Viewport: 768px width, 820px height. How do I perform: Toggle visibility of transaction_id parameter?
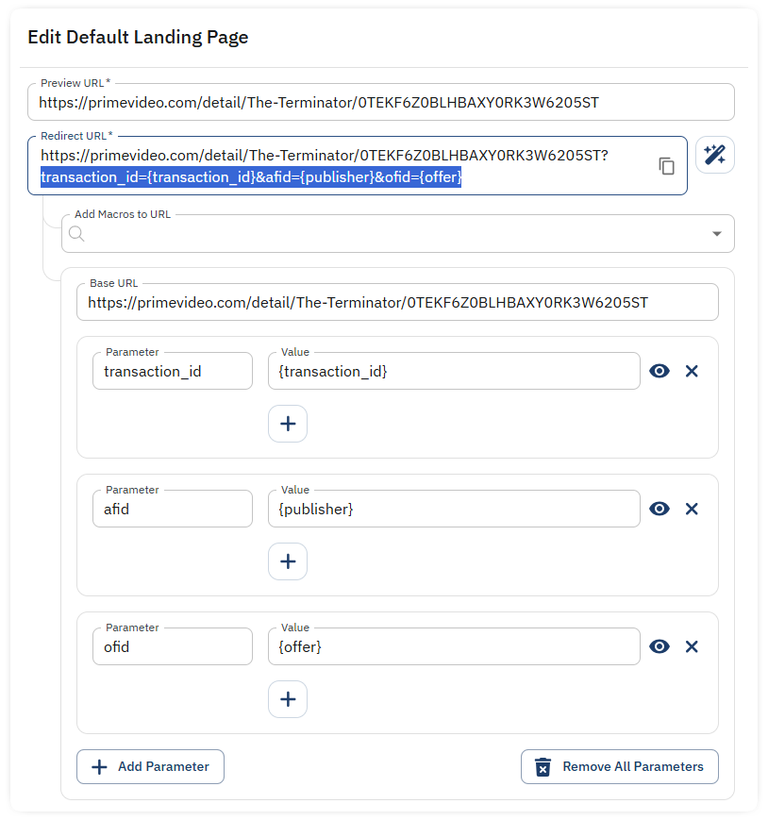(659, 371)
